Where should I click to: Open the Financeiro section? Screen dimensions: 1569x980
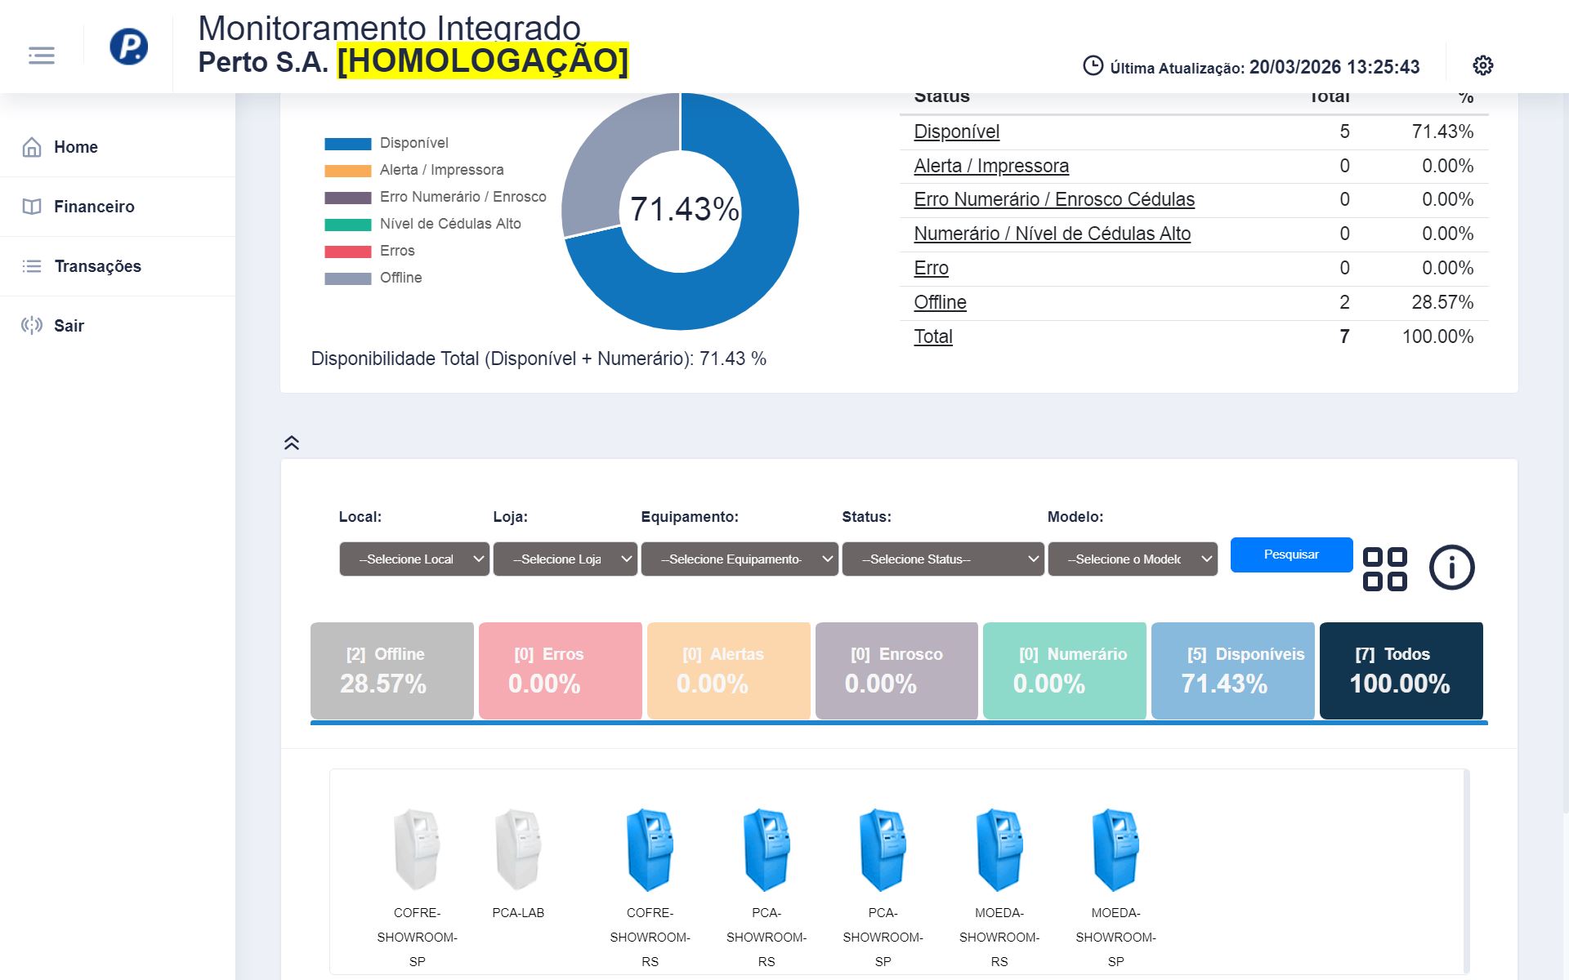click(x=93, y=206)
